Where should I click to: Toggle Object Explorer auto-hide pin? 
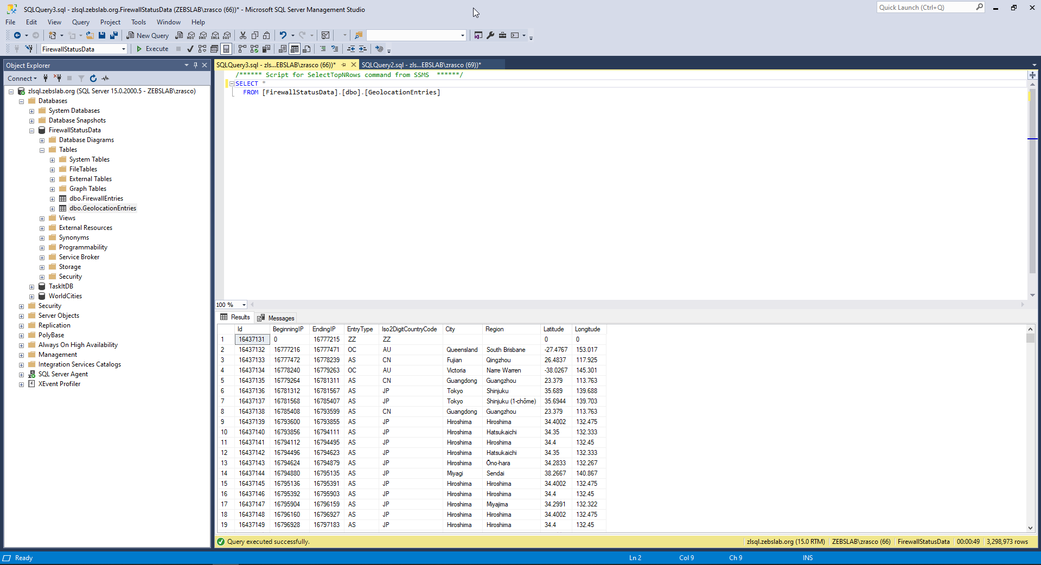click(x=196, y=65)
